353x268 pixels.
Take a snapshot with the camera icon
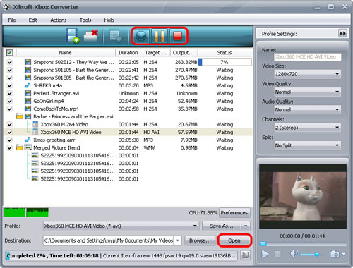coord(335,254)
